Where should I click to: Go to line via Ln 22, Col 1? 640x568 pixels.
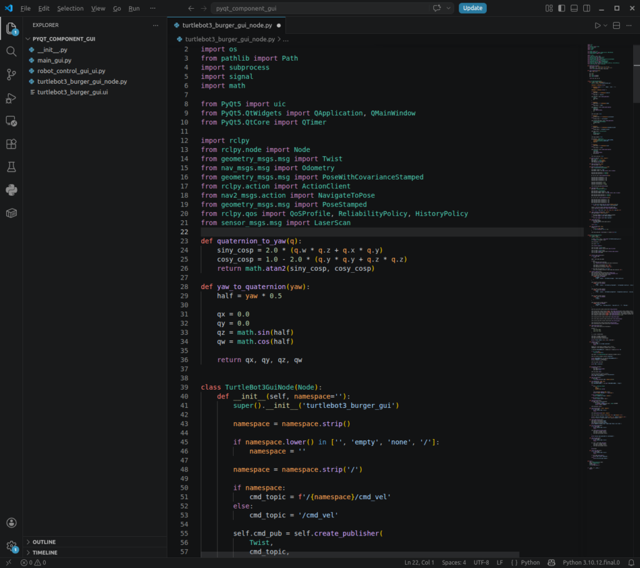419,563
